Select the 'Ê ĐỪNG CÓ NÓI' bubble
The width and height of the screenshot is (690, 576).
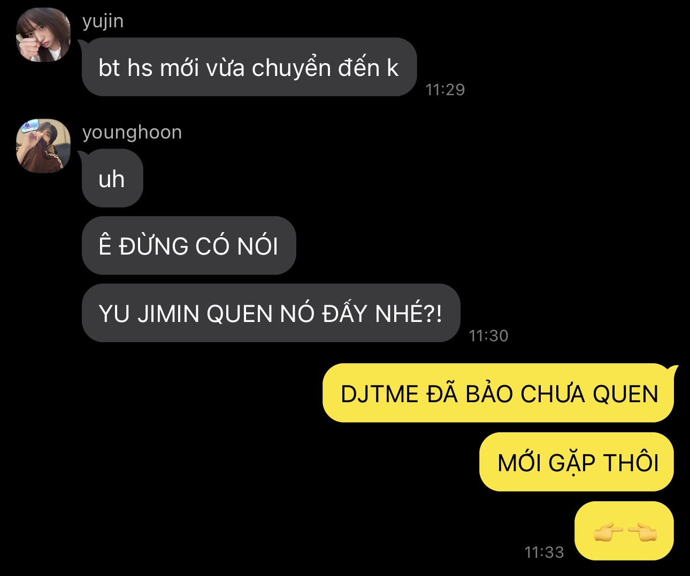coord(189,246)
